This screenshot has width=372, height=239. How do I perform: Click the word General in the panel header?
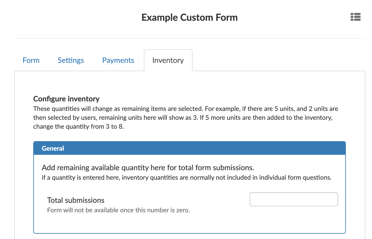pyautogui.click(x=53, y=148)
